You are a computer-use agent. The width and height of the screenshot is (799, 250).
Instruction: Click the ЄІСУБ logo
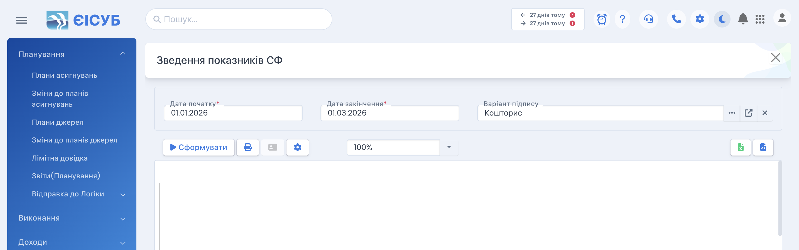click(83, 20)
